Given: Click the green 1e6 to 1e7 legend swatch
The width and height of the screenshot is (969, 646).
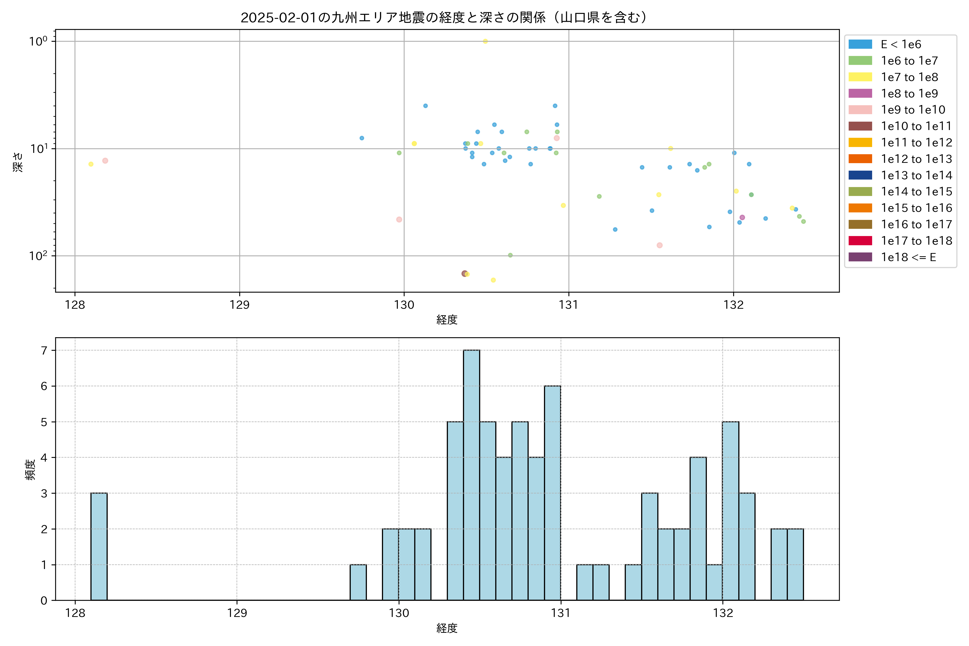Looking at the screenshot, I should [860, 61].
